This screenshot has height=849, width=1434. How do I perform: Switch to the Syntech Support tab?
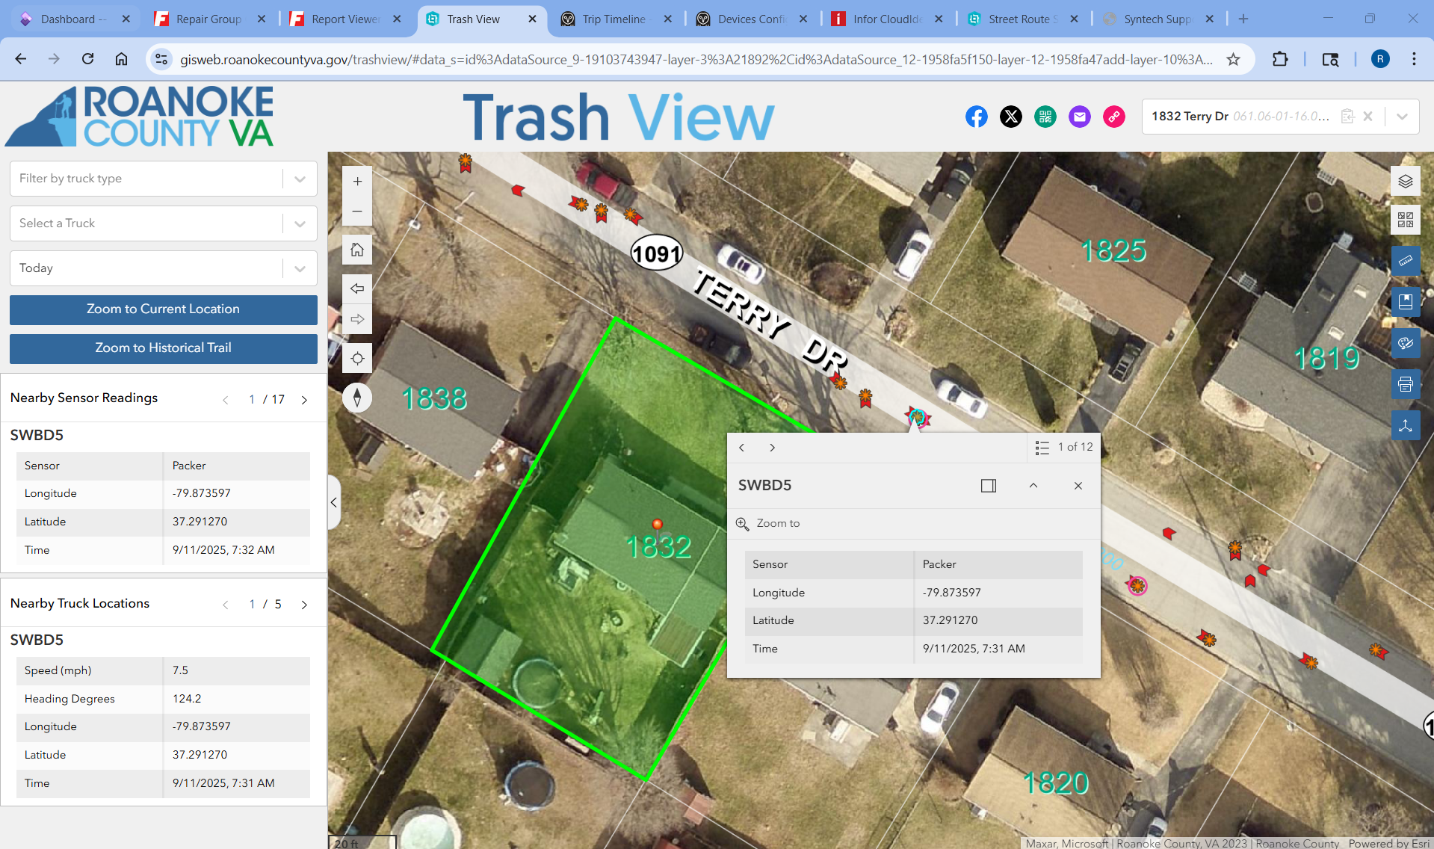(1158, 19)
